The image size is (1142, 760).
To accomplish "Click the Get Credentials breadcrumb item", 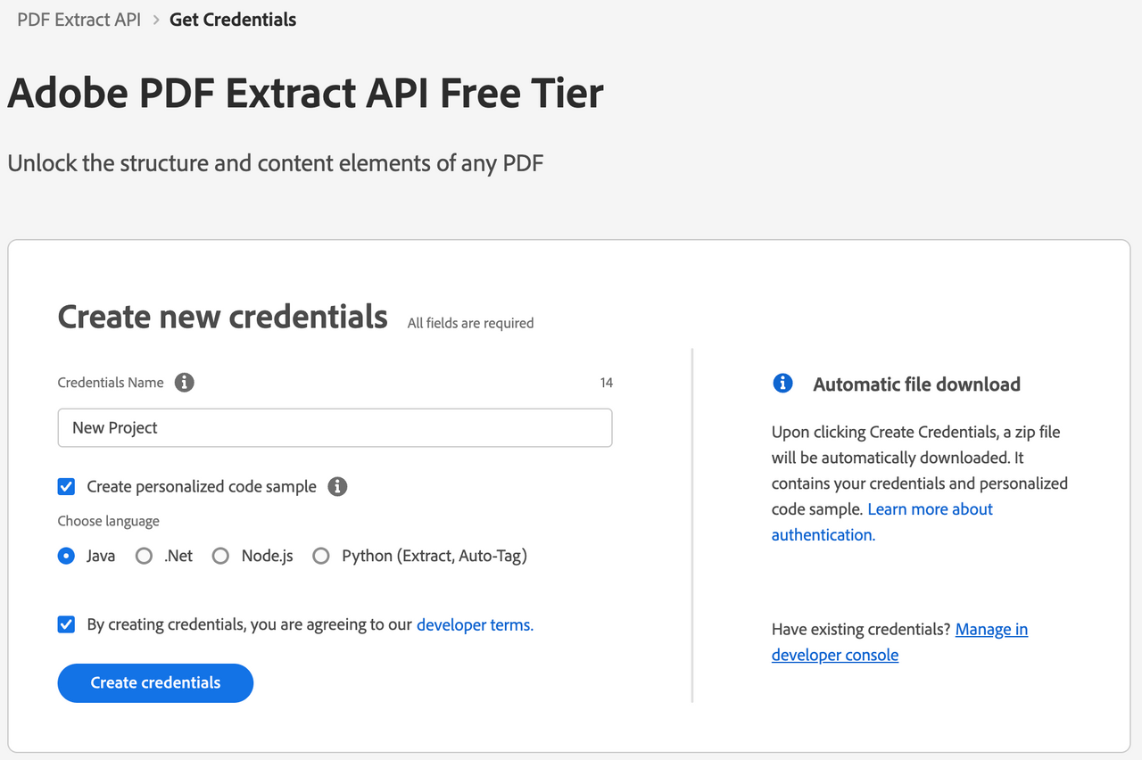I will [x=233, y=20].
